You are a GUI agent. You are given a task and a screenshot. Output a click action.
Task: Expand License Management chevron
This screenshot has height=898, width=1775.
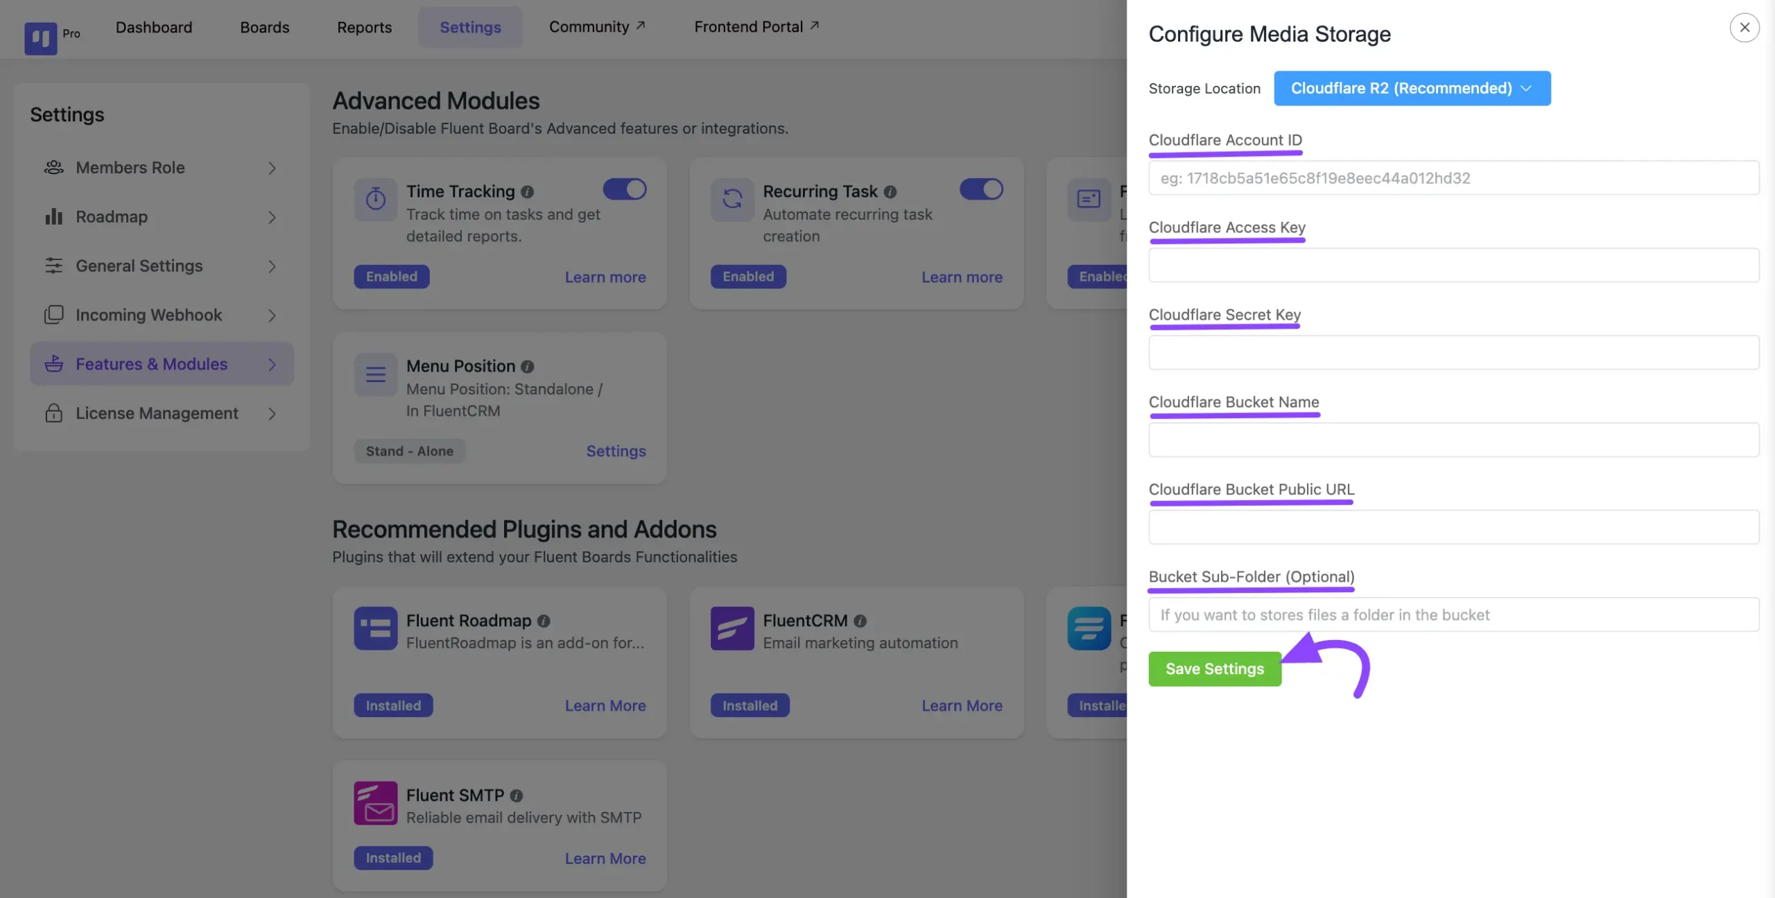tap(272, 413)
